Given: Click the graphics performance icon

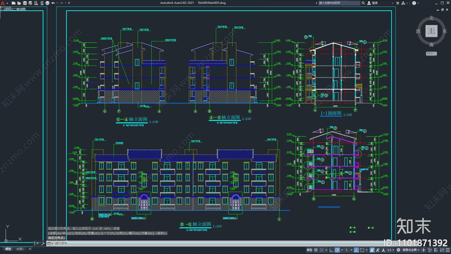Looking at the screenshot, I should coord(436,250).
